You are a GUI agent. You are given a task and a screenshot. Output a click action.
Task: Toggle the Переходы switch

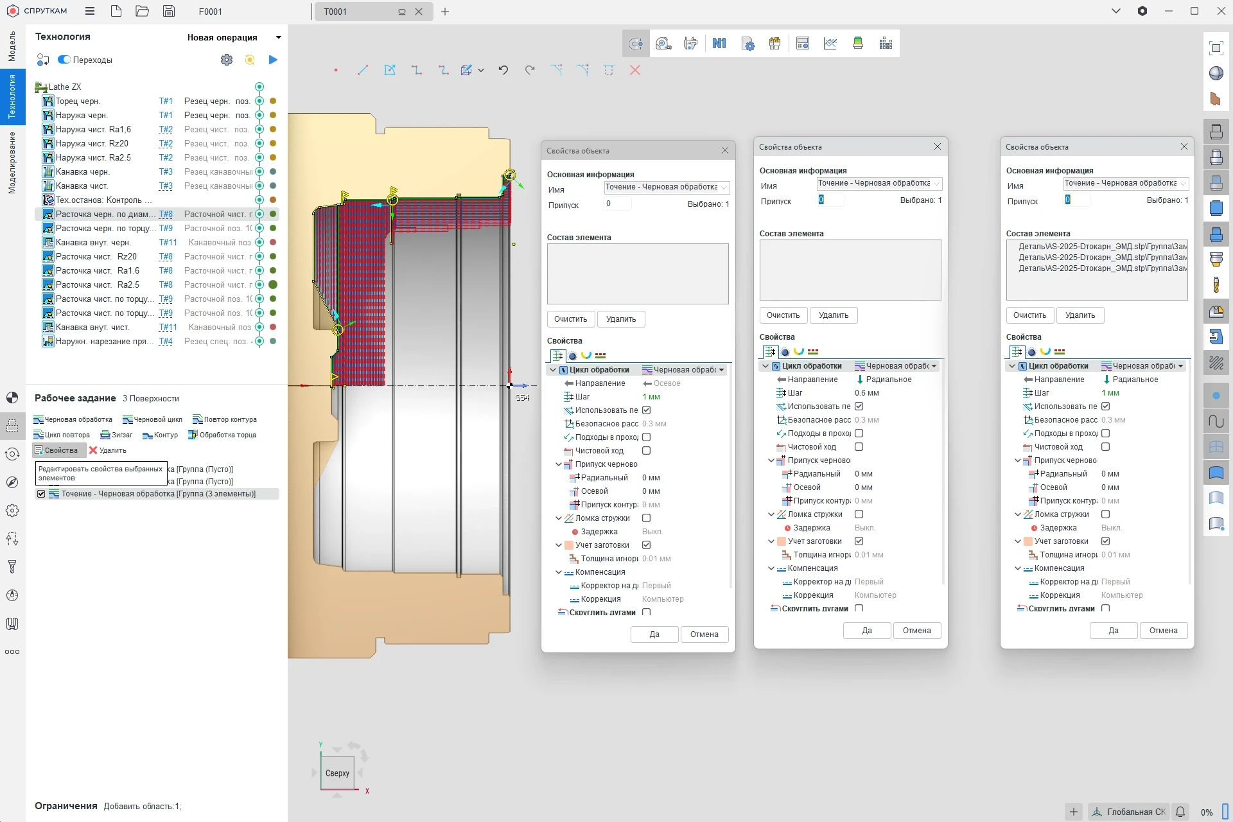tap(64, 60)
